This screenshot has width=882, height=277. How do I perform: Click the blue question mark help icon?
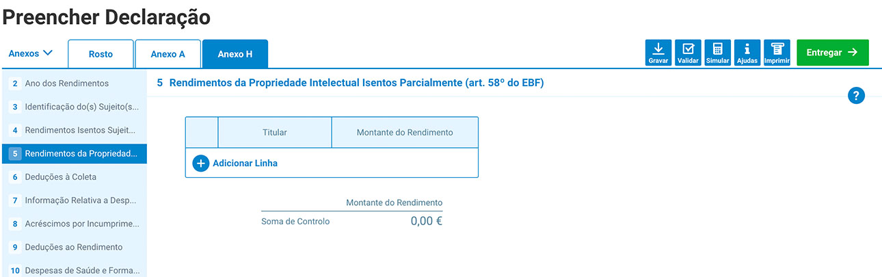(856, 96)
